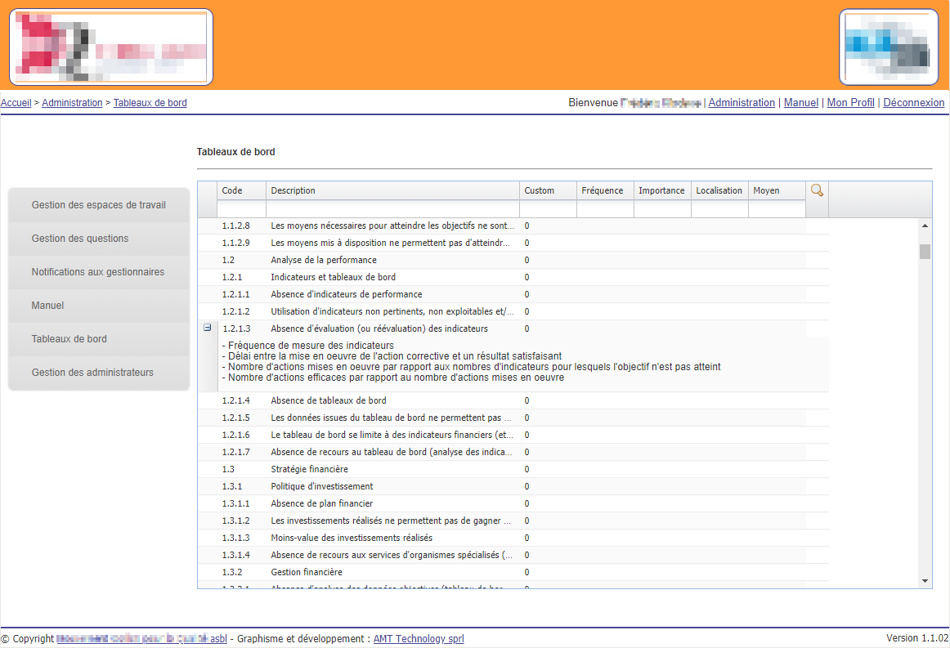Click AMT Technology sprl footer link
Image resolution: width=950 pixels, height=648 pixels.
pyautogui.click(x=418, y=639)
